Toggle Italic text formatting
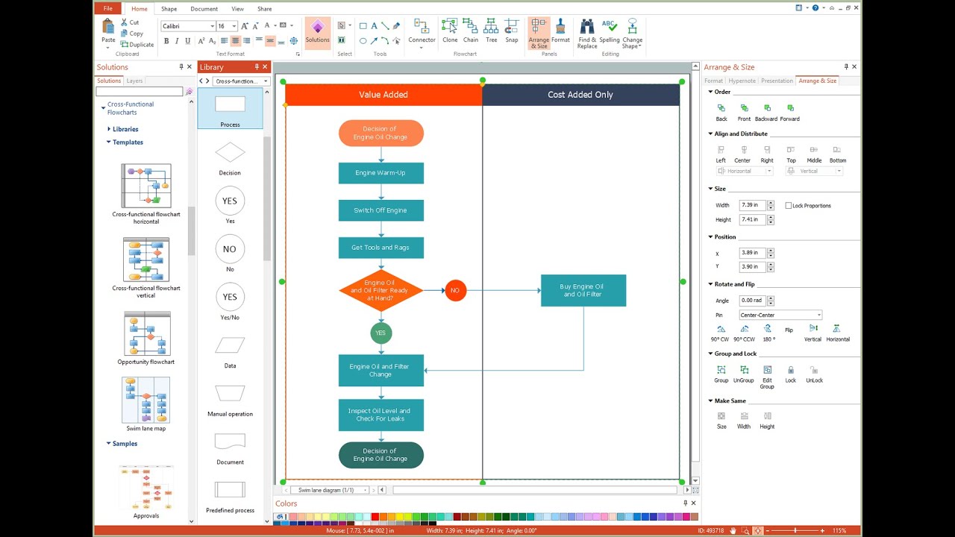The image size is (955, 537). [178, 41]
